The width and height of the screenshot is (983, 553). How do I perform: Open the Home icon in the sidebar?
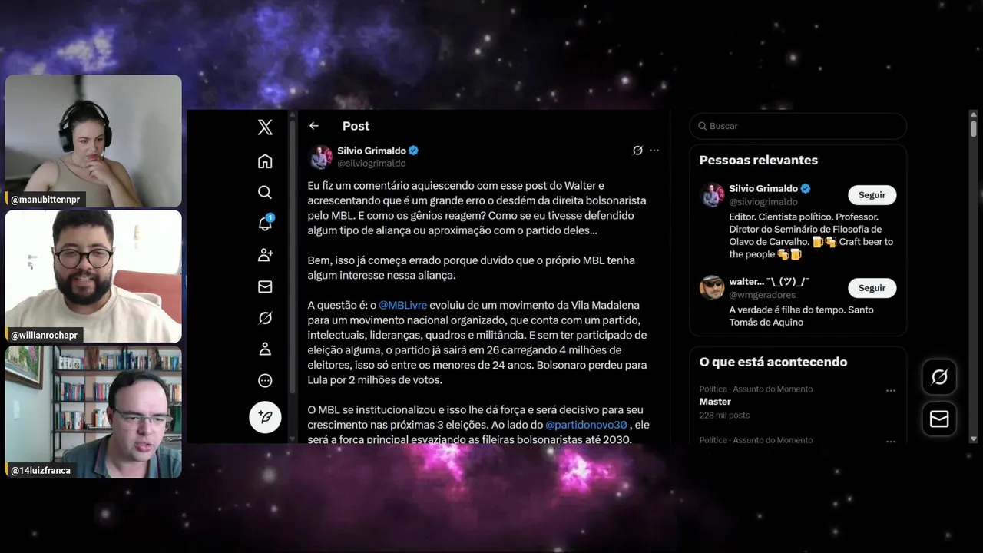click(265, 161)
